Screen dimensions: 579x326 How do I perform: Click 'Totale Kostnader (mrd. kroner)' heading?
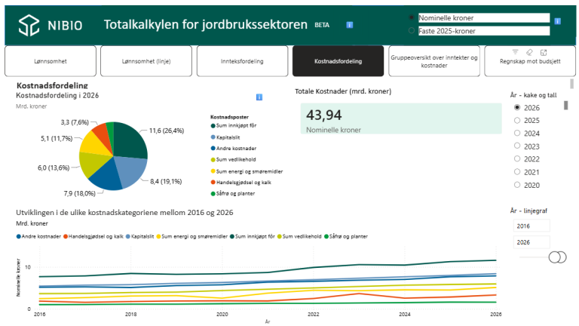pos(343,91)
